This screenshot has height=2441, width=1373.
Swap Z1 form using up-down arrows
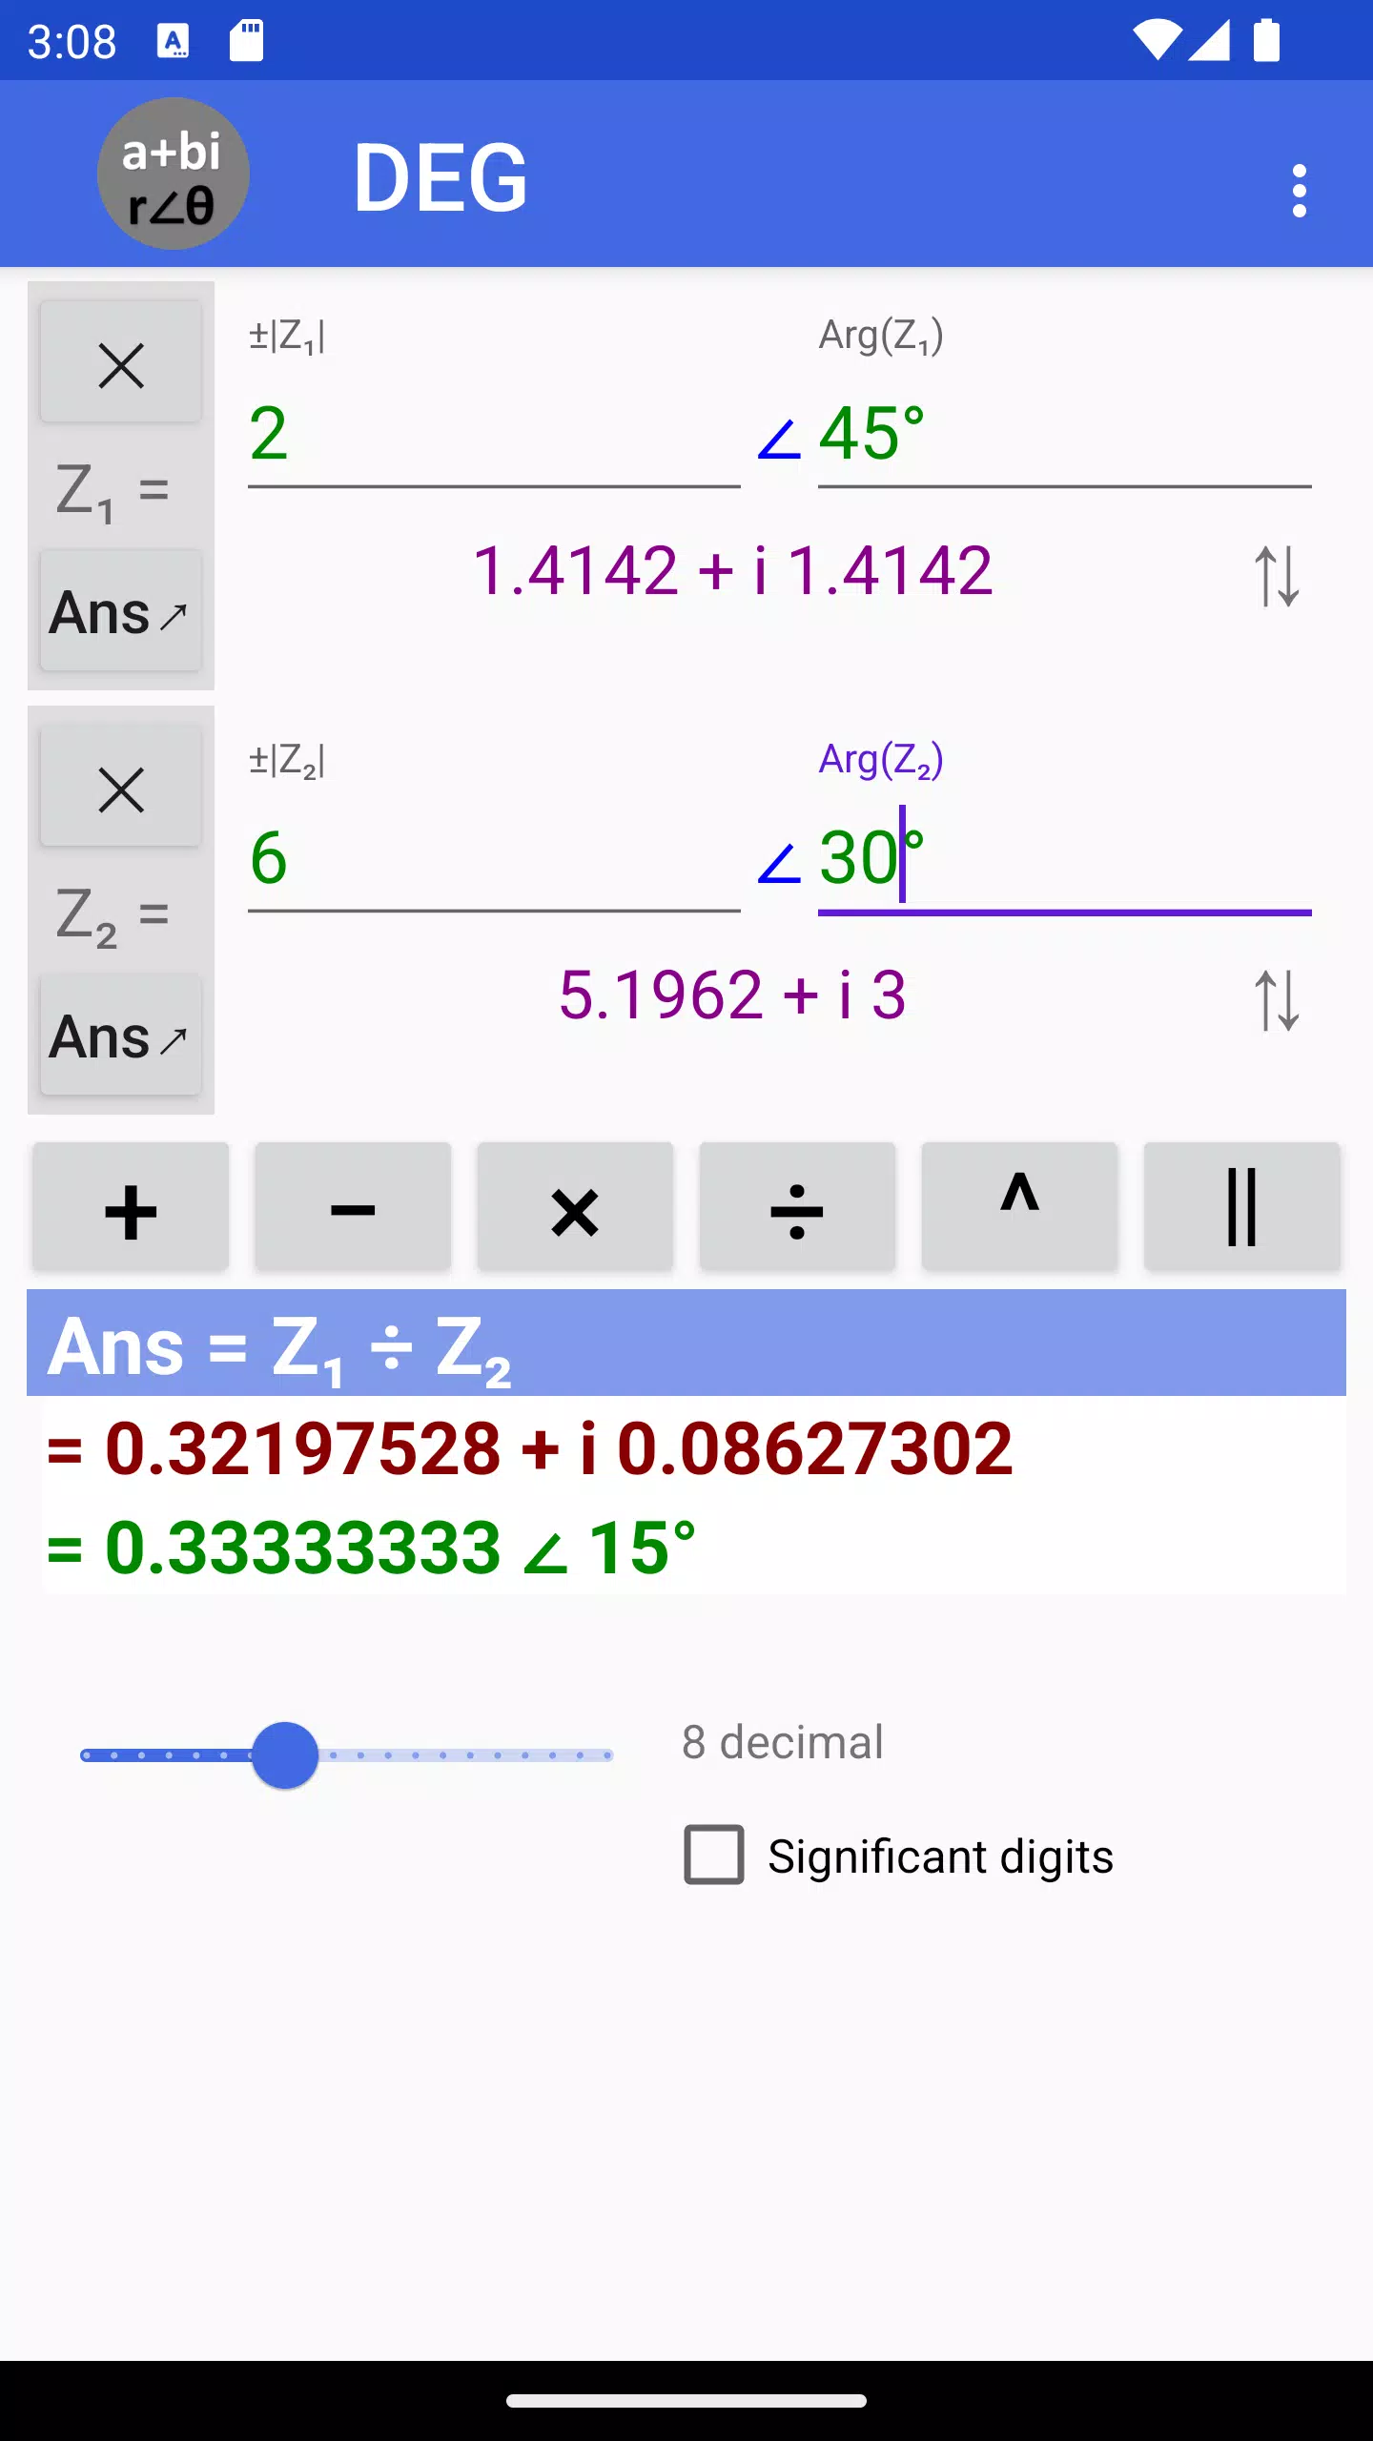click(1277, 576)
